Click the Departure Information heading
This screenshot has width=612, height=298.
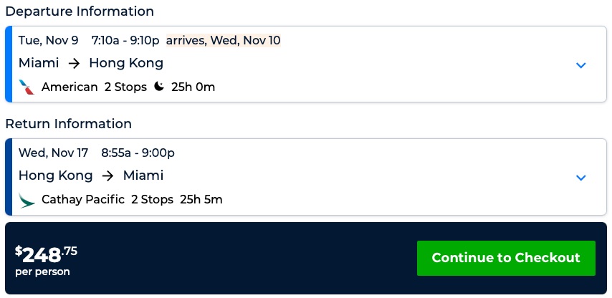point(80,11)
